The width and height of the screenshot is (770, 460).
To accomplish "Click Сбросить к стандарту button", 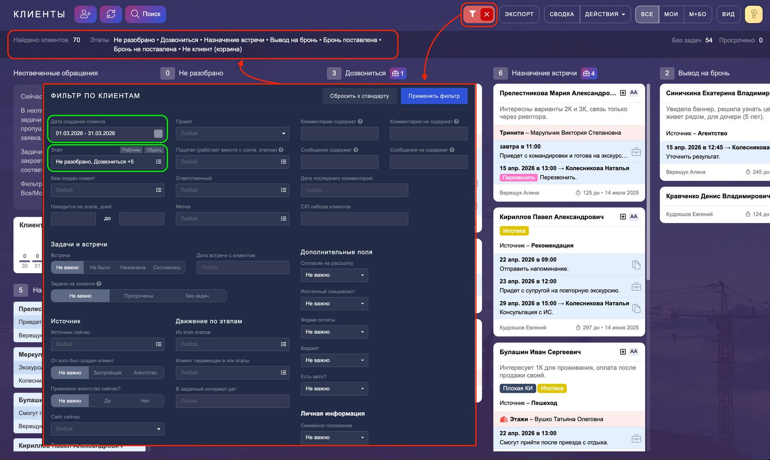I will pyautogui.click(x=359, y=96).
